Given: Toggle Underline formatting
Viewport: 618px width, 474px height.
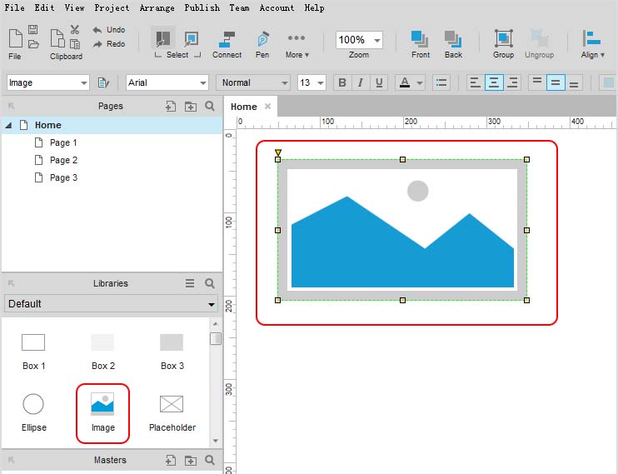Looking at the screenshot, I should 379,82.
